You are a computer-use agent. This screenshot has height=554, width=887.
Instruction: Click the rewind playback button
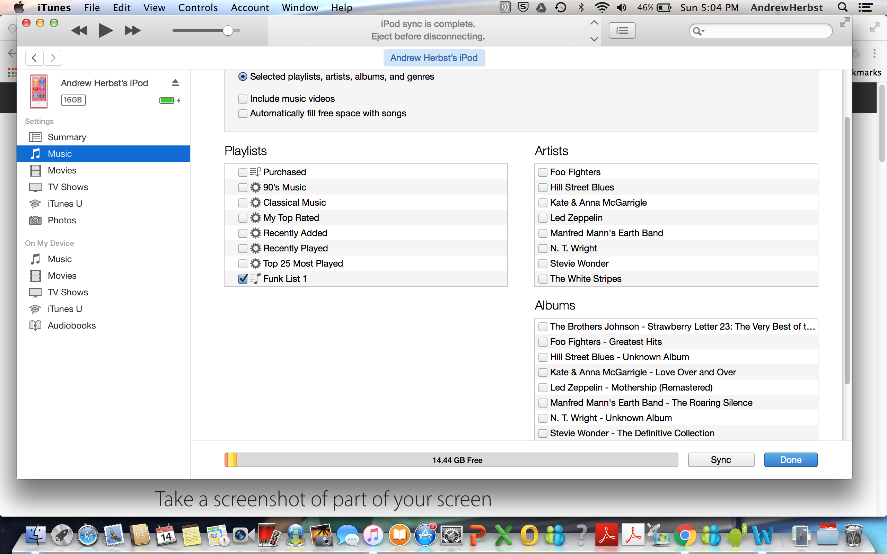pos(80,30)
